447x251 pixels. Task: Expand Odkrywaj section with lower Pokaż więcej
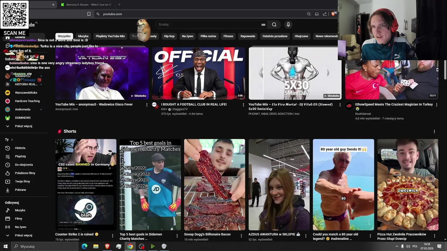24,235
